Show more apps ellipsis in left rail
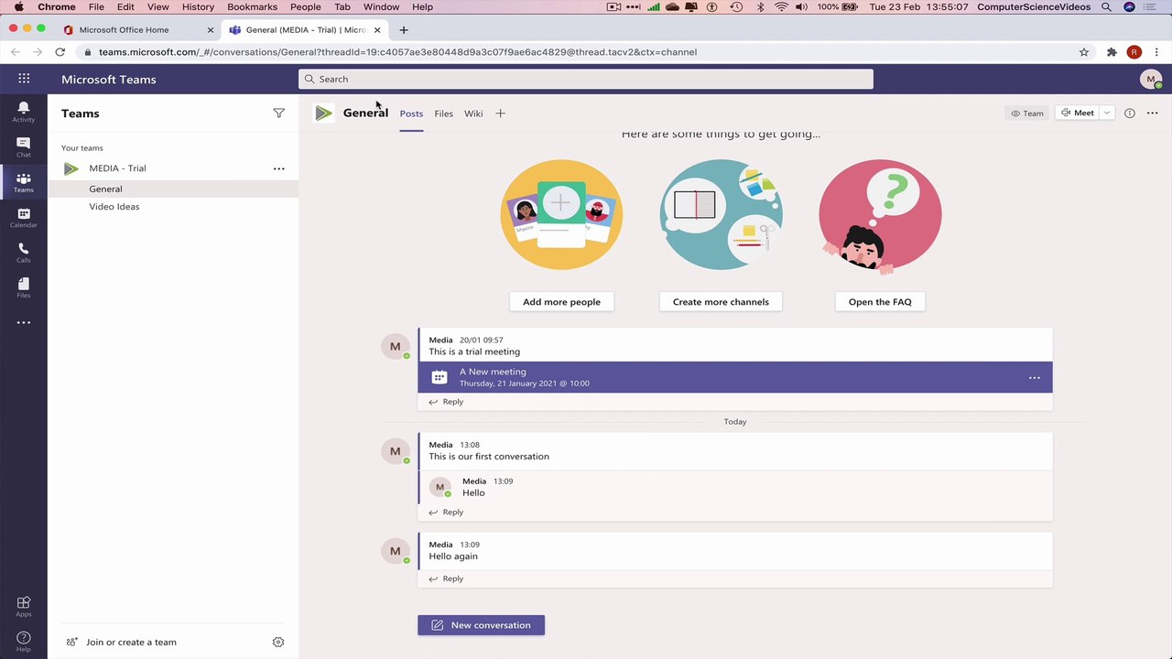The height and width of the screenshot is (659, 1172). coord(24,322)
